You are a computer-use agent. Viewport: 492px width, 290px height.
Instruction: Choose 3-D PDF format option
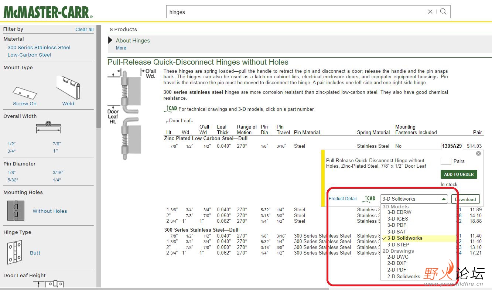(397, 225)
